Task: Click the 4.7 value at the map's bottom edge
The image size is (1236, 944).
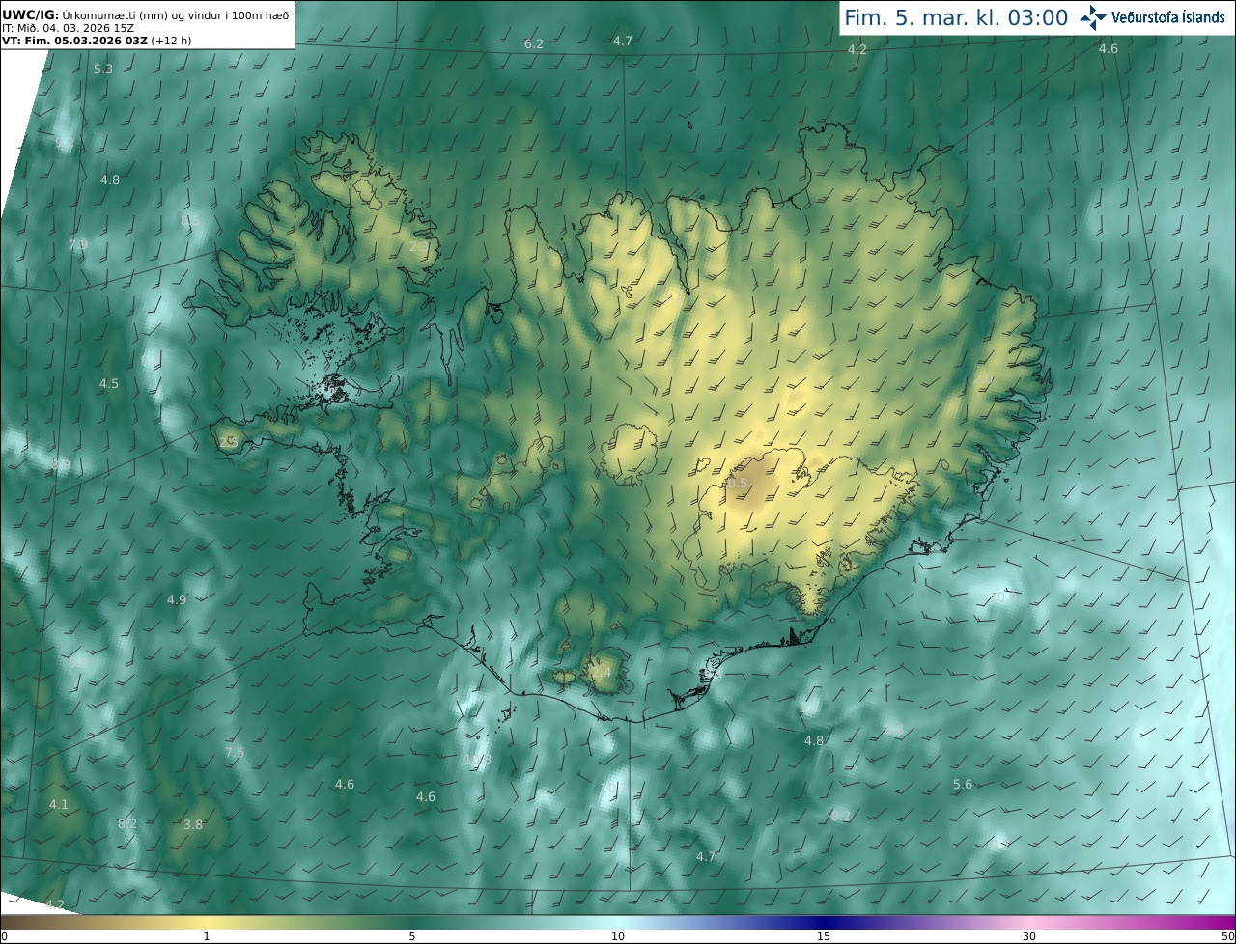Action: pyautogui.click(x=706, y=857)
